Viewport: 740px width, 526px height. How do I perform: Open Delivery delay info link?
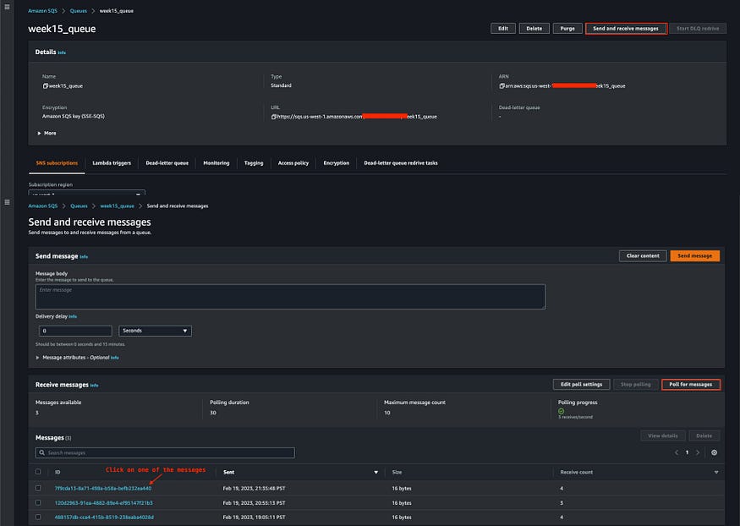73,316
